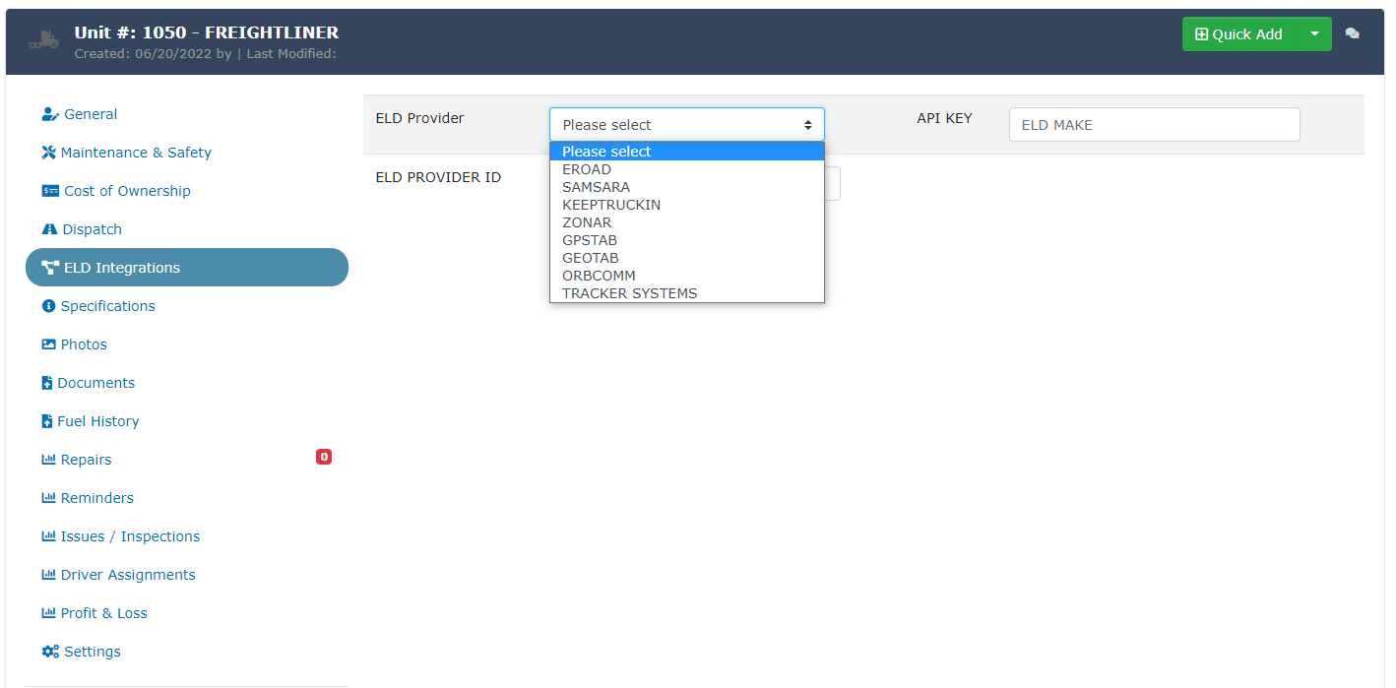Select KEEPTRUCKIN from provider list
The height and width of the screenshot is (688, 1396).
coord(687,205)
